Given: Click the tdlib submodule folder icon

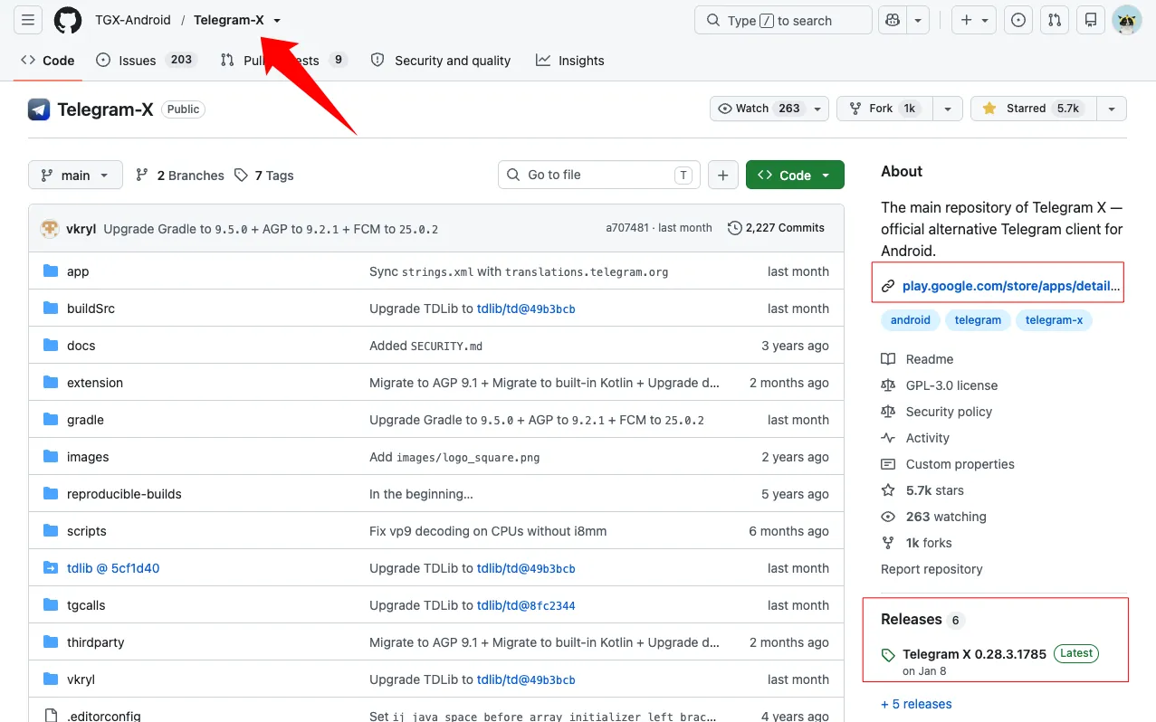Looking at the screenshot, I should [51, 568].
